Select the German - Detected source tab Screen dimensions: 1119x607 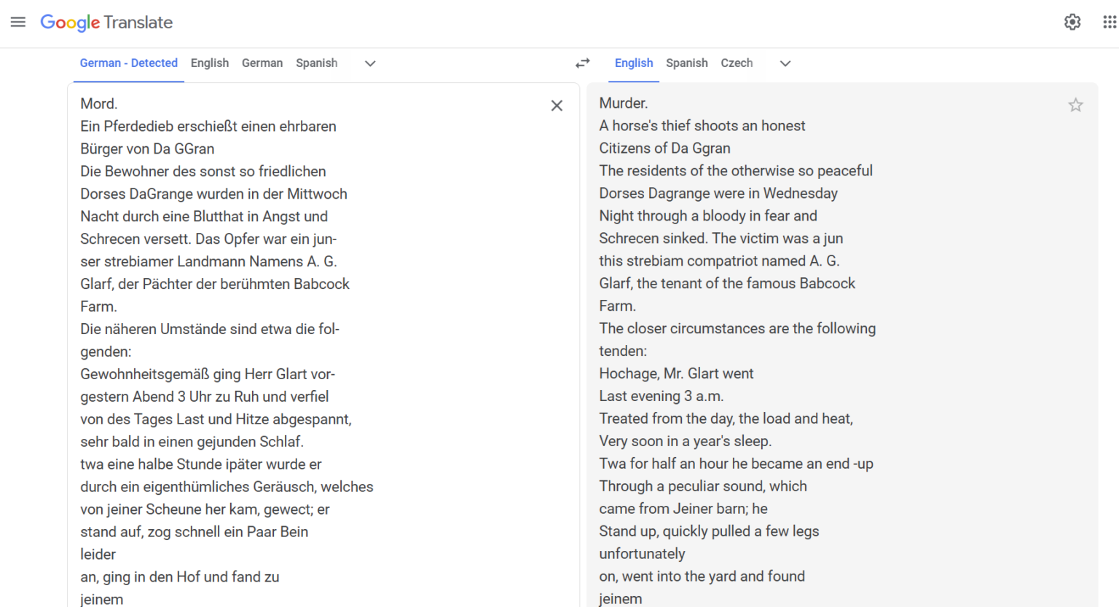128,63
